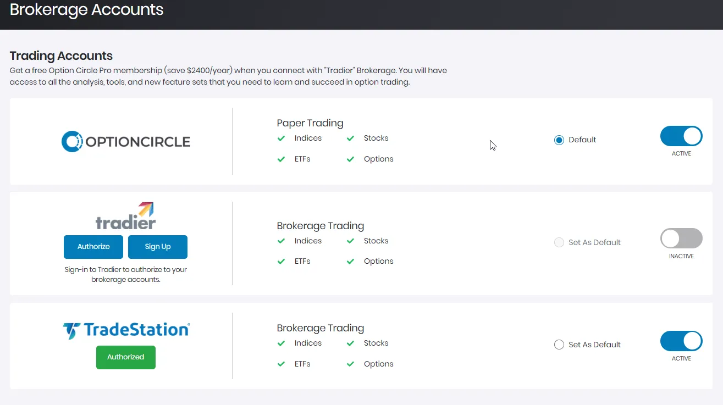Click the Trading Accounts heading
The height and width of the screenshot is (405, 723).
point(61,56)
